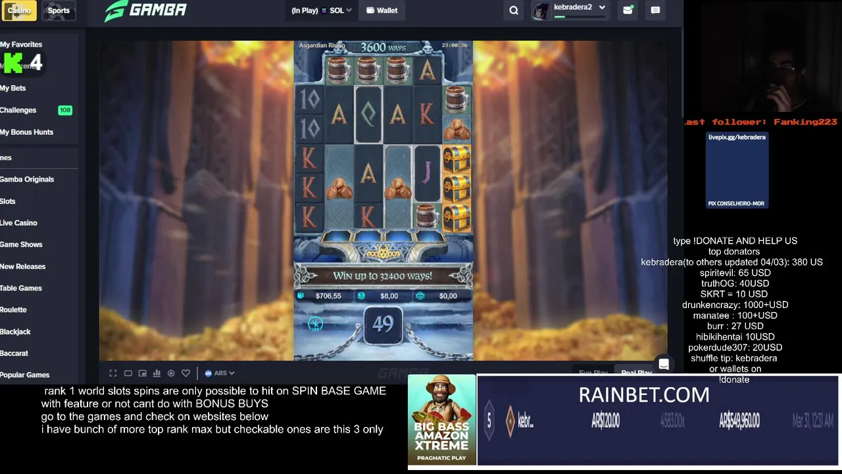Click the livepix.gg/kebradera QR panel
This screenshot has height=474, width=842.
[736, 170]
